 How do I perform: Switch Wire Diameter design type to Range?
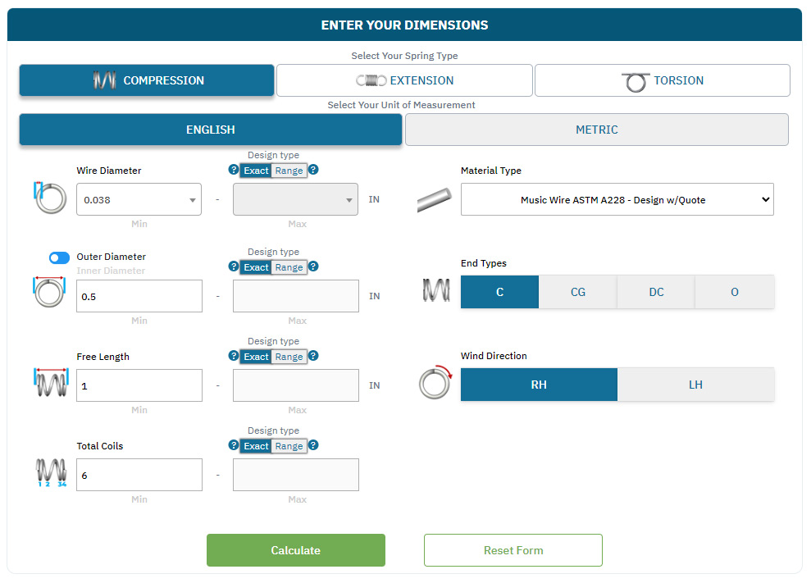[x=289, y=171]
